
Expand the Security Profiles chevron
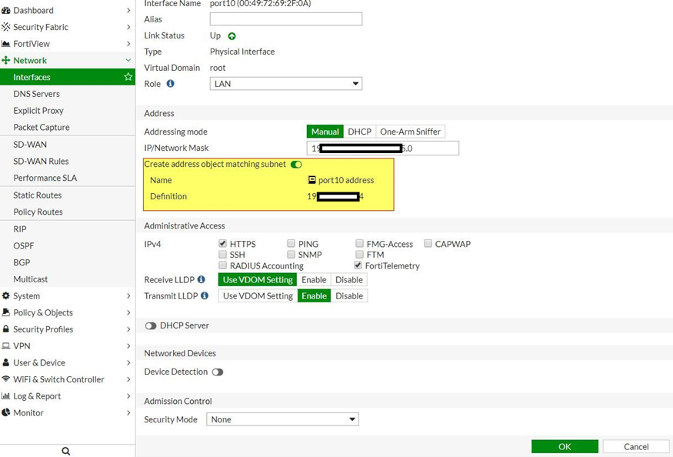[x=128, y=329]
